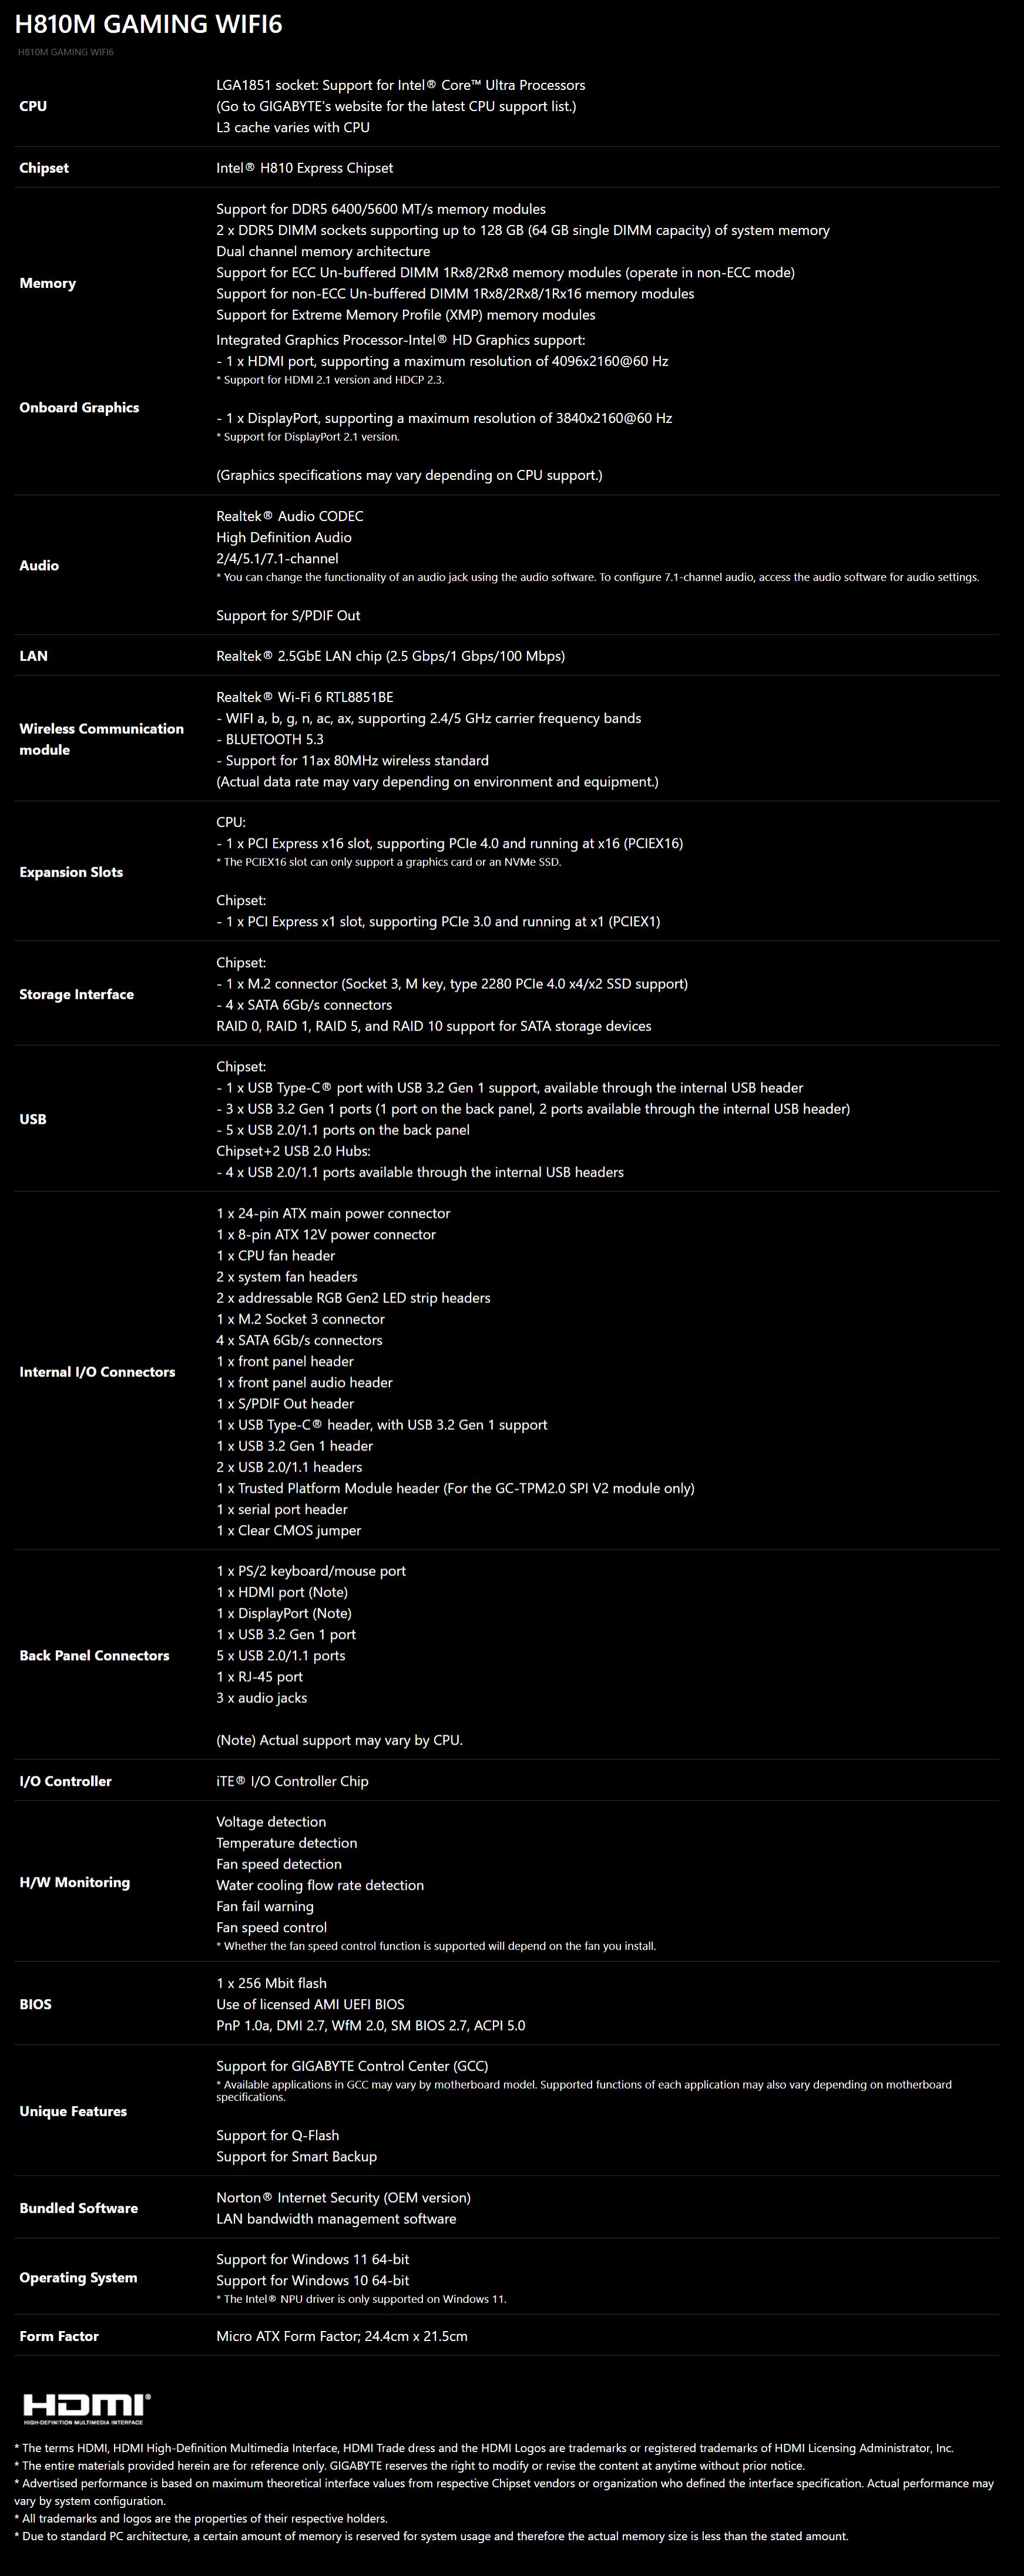Click the Operating System label
The height and width of the screenshot is (2576, 1024).
pyautogui.click(x=78, y=2277)
